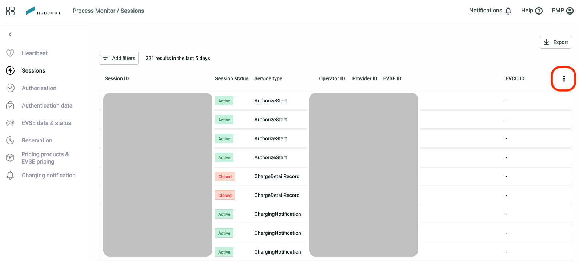Collapse the sidebar with the back chevron
Viewport: 579px width, 262px height.
[10, 35]
